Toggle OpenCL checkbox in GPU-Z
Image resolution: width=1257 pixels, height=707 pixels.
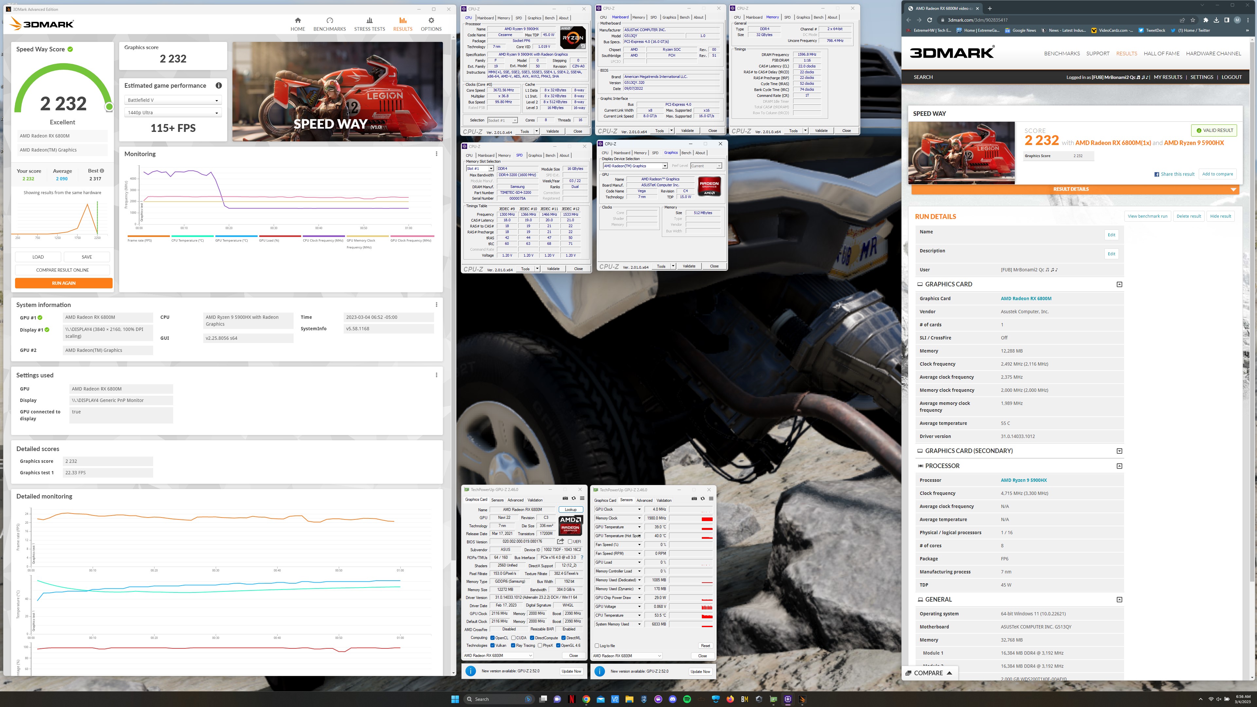coord(492,638)
